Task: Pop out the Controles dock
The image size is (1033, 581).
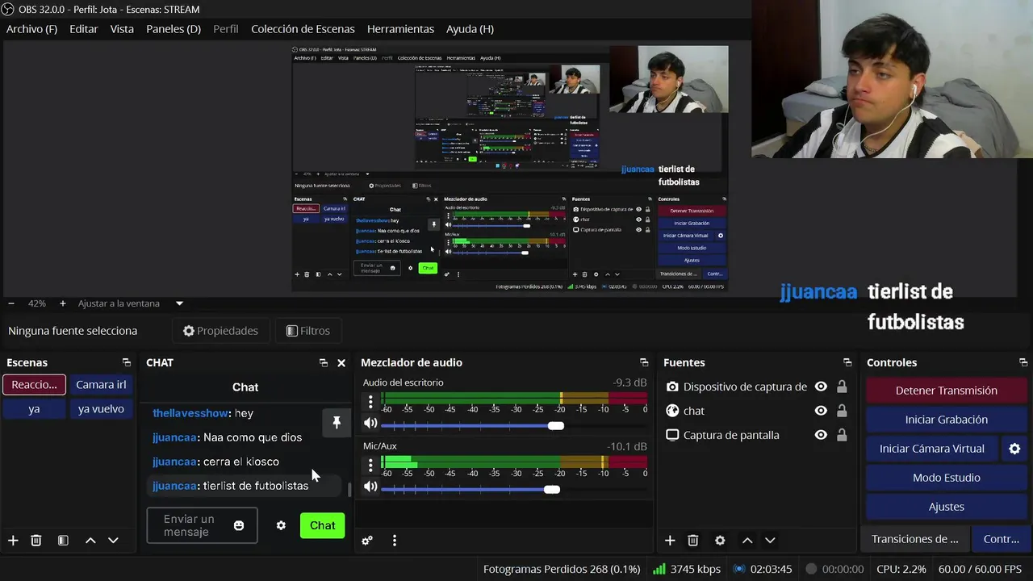Action: pos(1023,363)
